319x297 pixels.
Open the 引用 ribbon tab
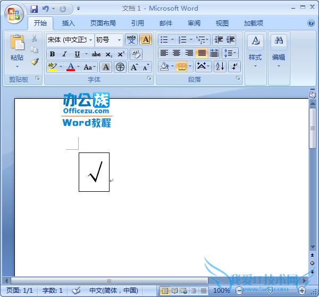138,23
